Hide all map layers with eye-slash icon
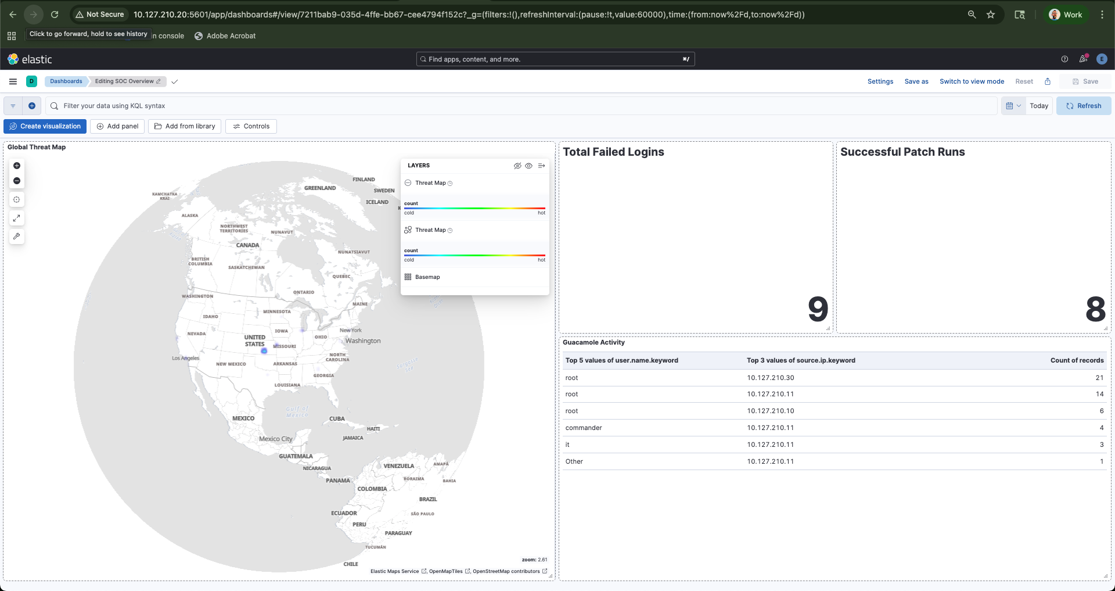The image size is (1115, 591). point(517,166)
